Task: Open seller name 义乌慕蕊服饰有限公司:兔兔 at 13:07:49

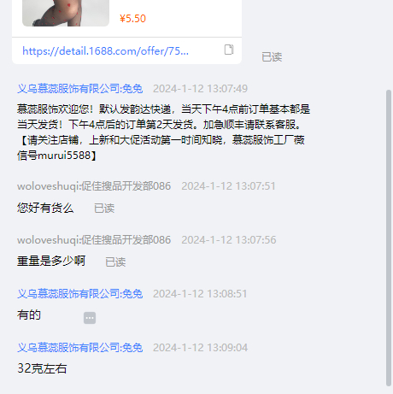Action: [x=80, y=88]
